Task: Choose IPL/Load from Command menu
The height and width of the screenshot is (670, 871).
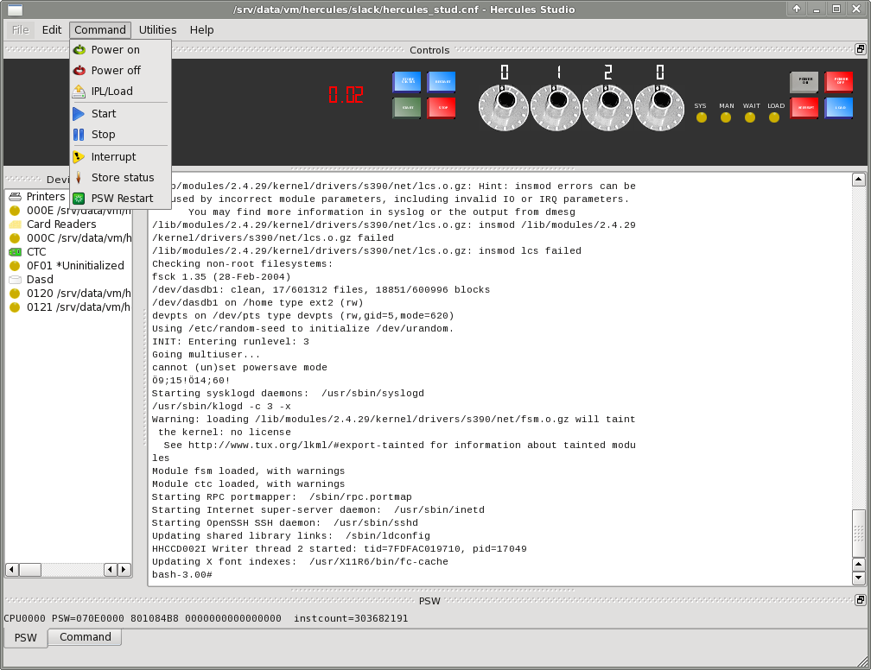Action: [x=121, y=91]
